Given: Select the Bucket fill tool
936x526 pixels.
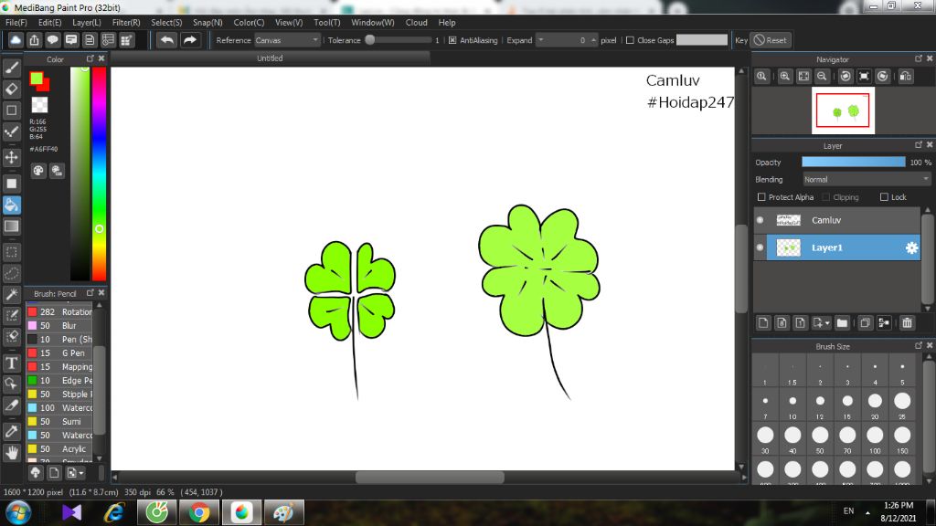Looking at the screenshot, I should pos(11,205).
